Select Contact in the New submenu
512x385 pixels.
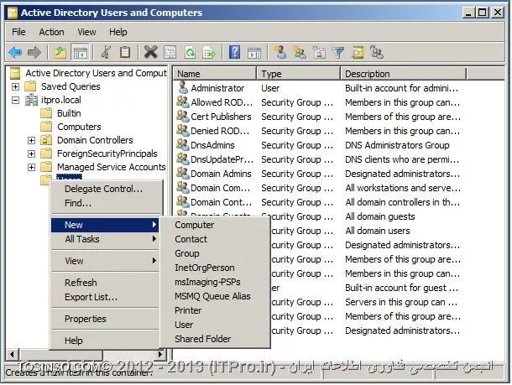pyautogui.click(x=215, y=239)
